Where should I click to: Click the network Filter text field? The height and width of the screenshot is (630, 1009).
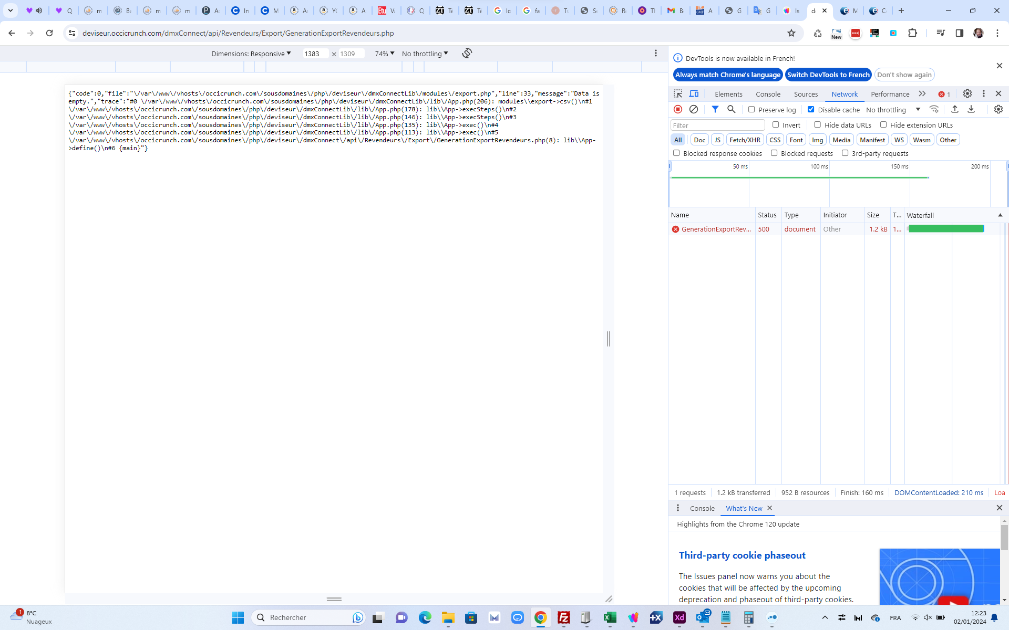click(717, 125)
